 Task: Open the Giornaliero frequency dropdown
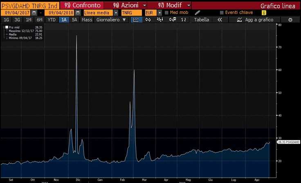(x=124, y=20)
